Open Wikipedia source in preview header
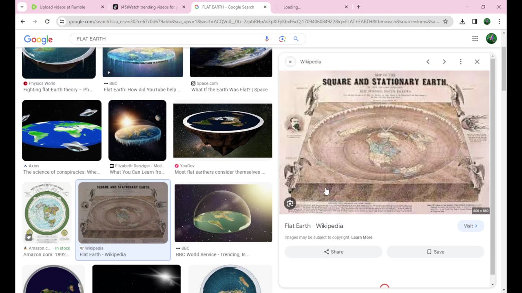The width and height of the screenshot is (522, 293). (x=303, y=62)
